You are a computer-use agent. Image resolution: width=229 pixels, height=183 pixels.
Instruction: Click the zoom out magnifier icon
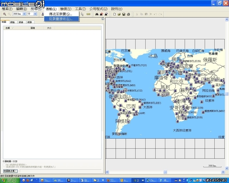pos(9,14)
